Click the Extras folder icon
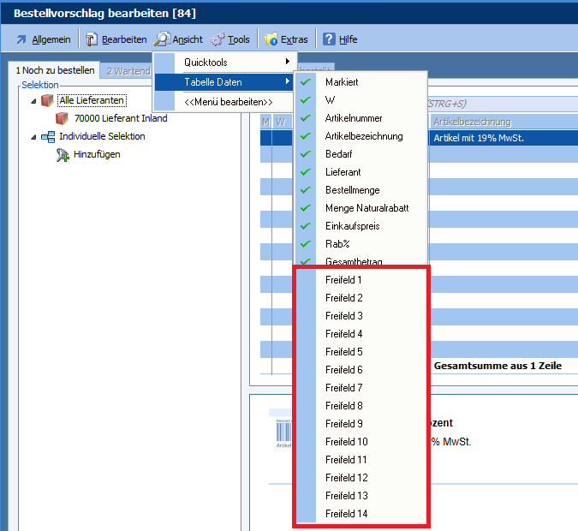 (271, 39)
